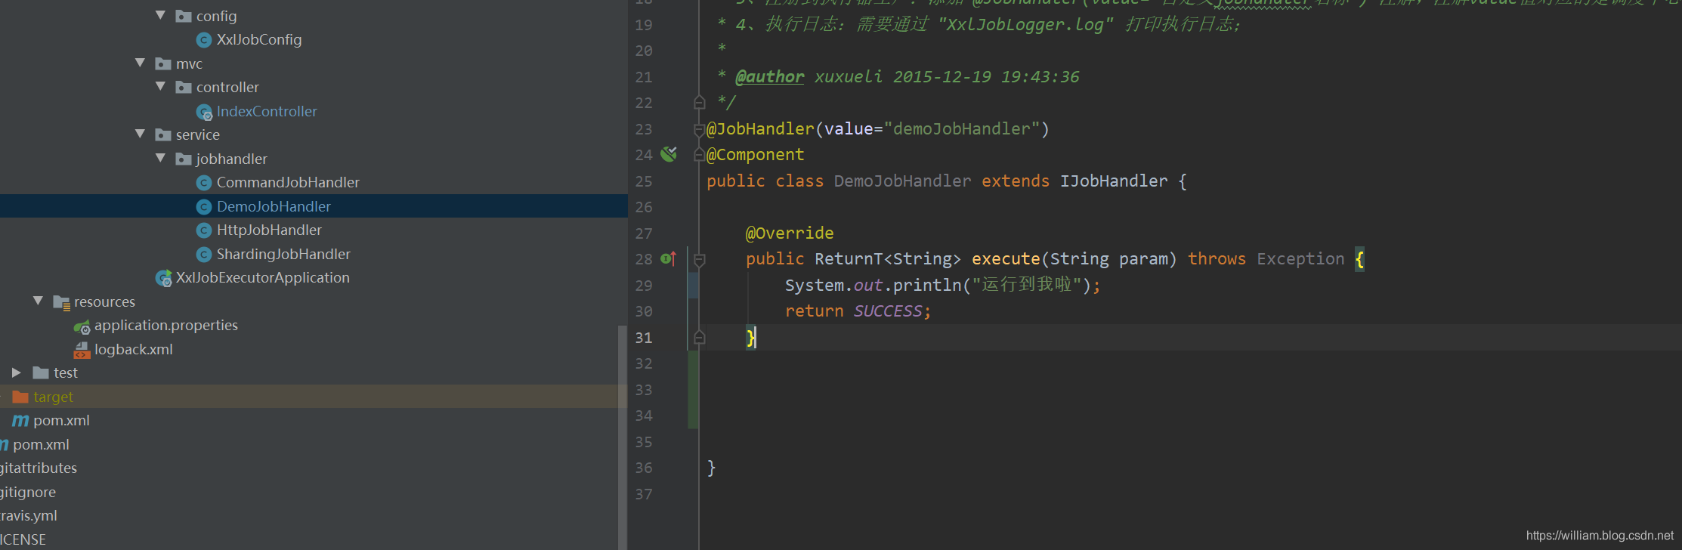This screenshot has width=1682, height=550.
Task: Click the Maven icon of the indented pom.xml
Action: [x=20, y=421]
